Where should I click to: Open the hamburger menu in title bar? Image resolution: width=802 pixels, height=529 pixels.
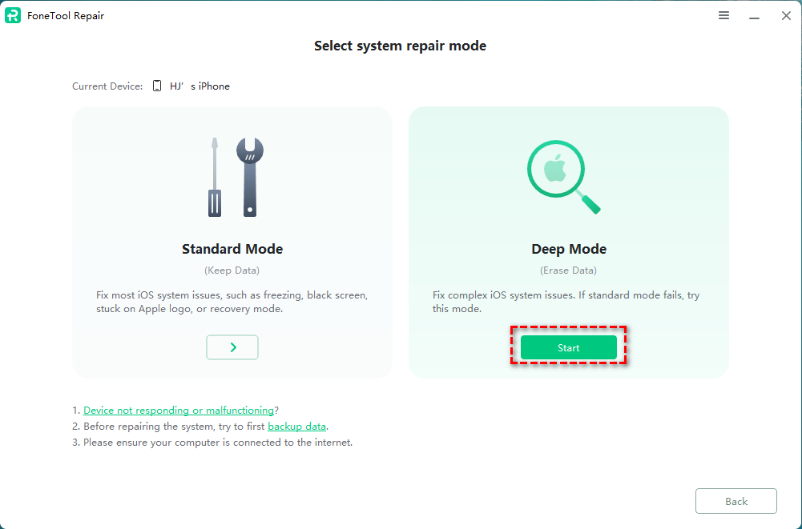click(x=723, y=15)
